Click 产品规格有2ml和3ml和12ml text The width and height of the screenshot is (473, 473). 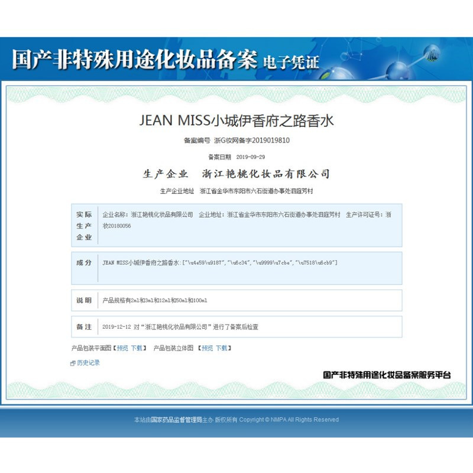(x=155, y=300)
